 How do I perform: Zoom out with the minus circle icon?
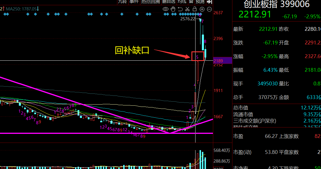tap(209, 9)
